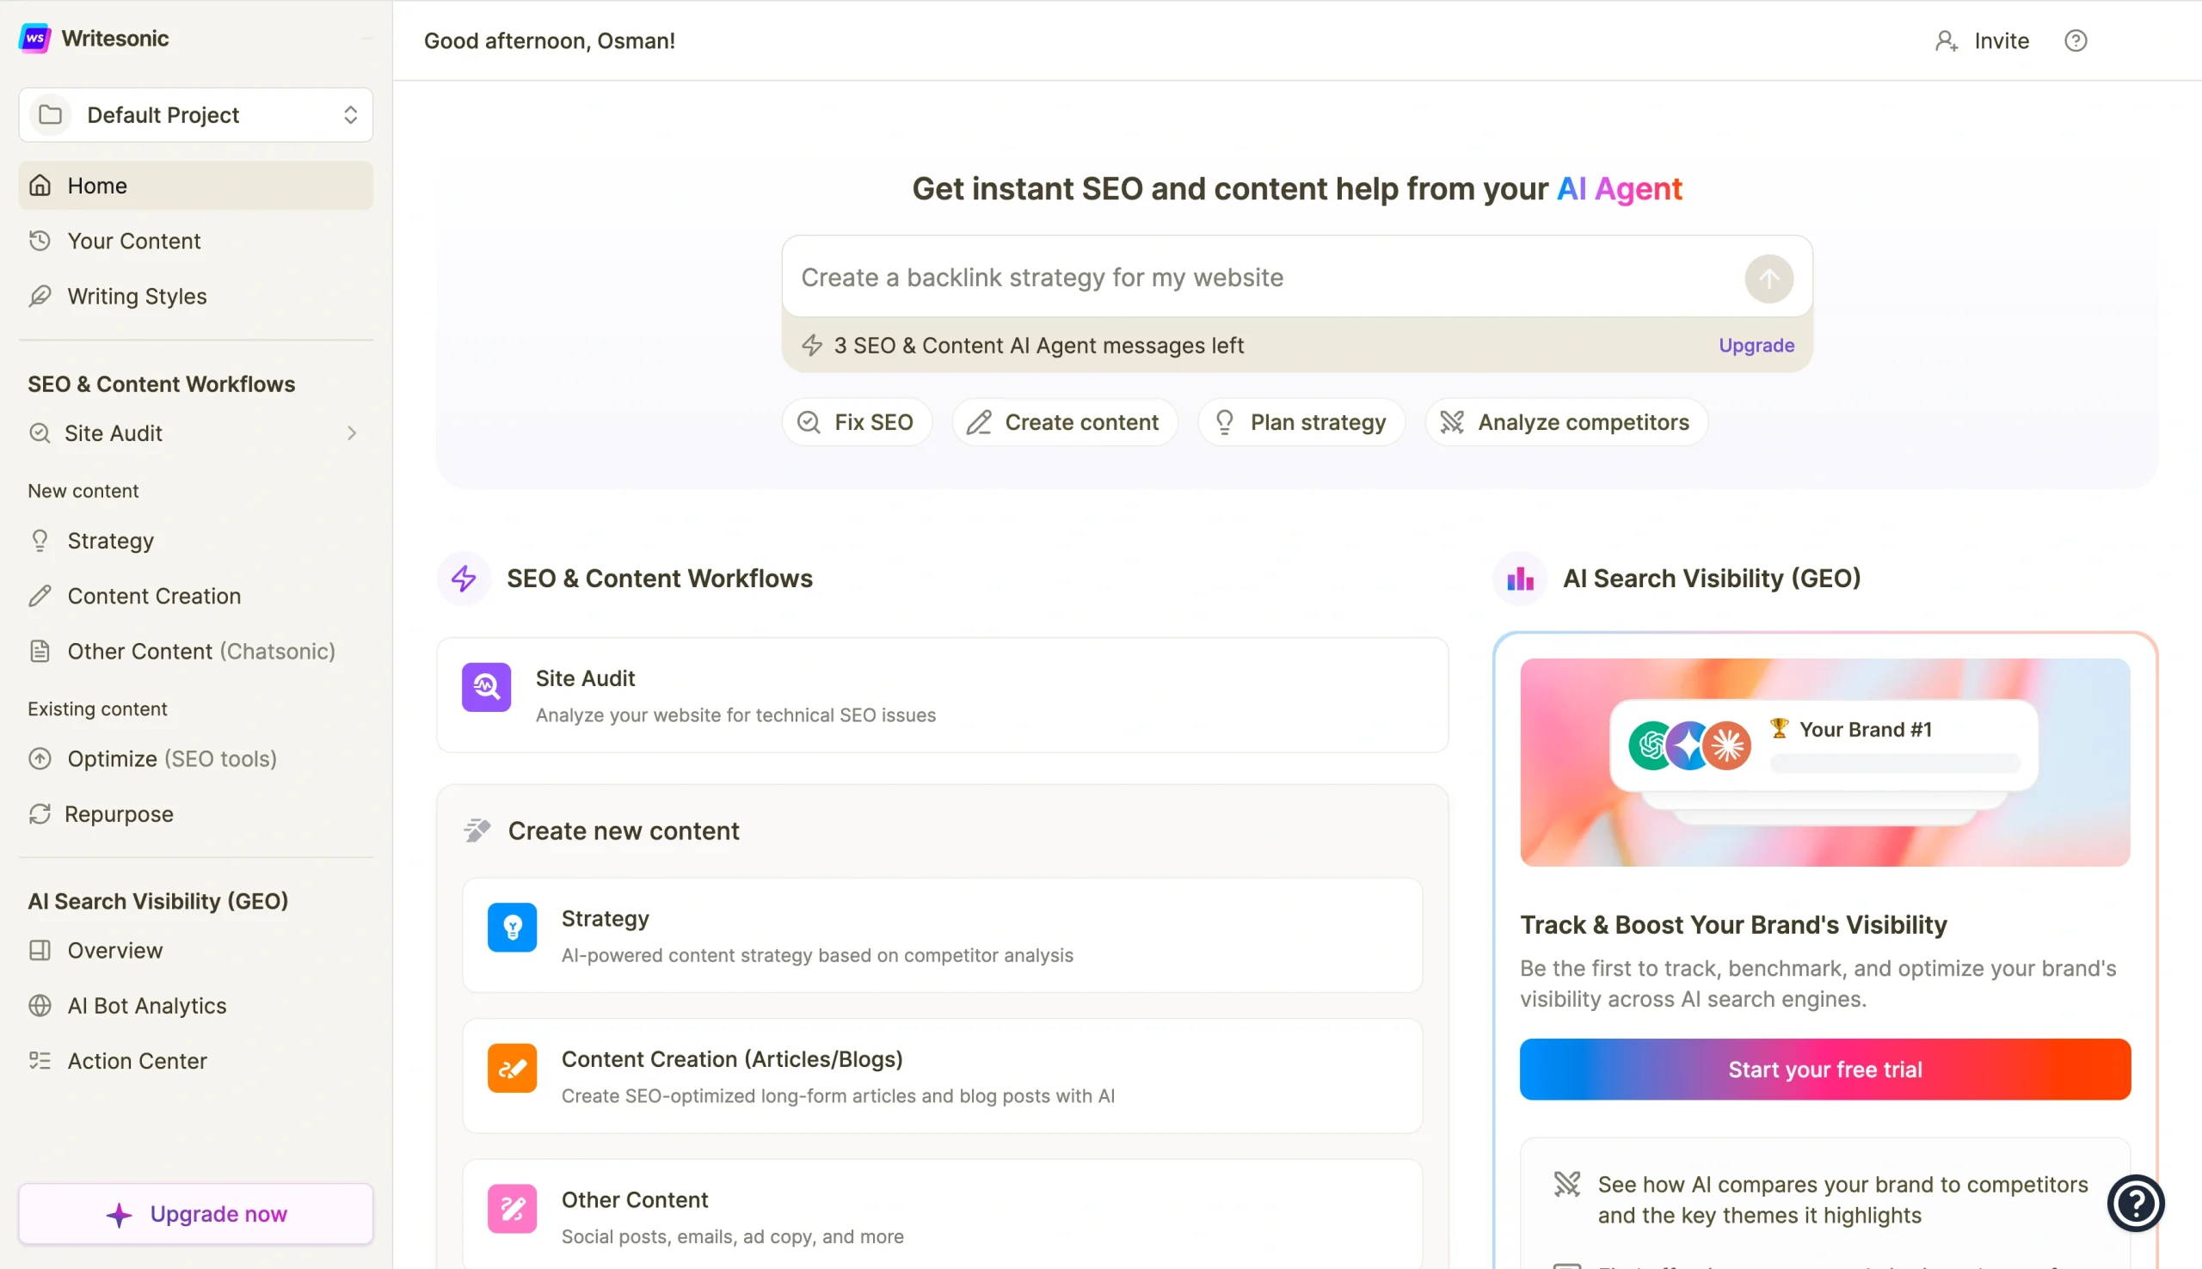Click the send arrow button in the prompt box
2202x1269 pixels.
pos(1768,279)
